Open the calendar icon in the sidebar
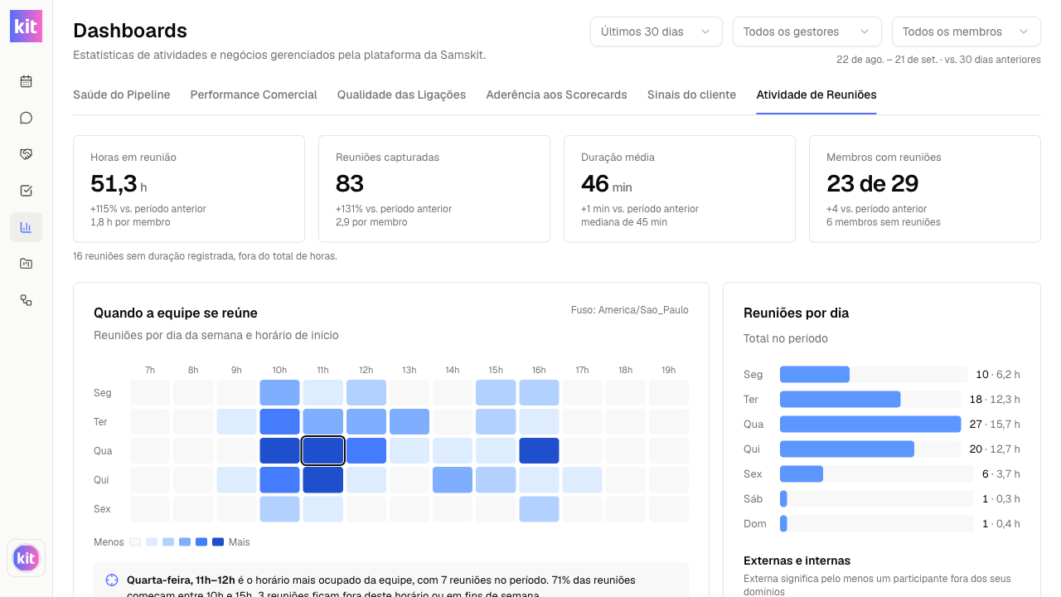The width and height of the screenshot is (1061, 597). (x=26, y=81)
